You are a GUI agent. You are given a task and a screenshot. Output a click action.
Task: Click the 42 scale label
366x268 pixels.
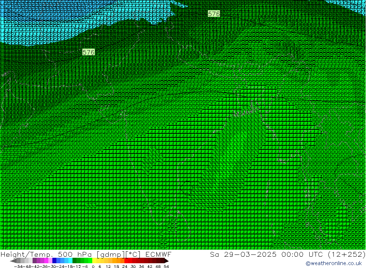150,267
